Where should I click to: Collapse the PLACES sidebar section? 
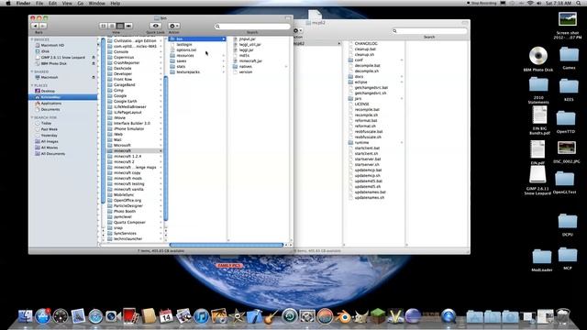click(x=32, y=85)
